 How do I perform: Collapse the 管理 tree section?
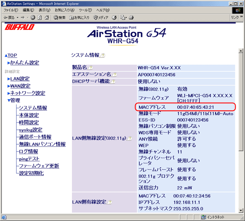click(9, 100)
